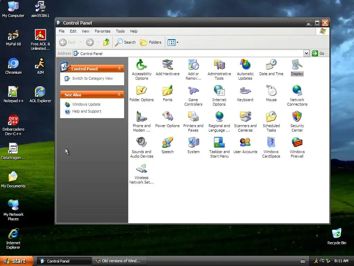Open the View menu
The height and width of the screenshot is (266, 354).
[x=85, y=31]
